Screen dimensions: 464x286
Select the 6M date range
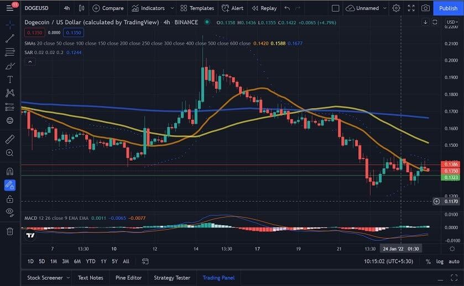[77, 261]
